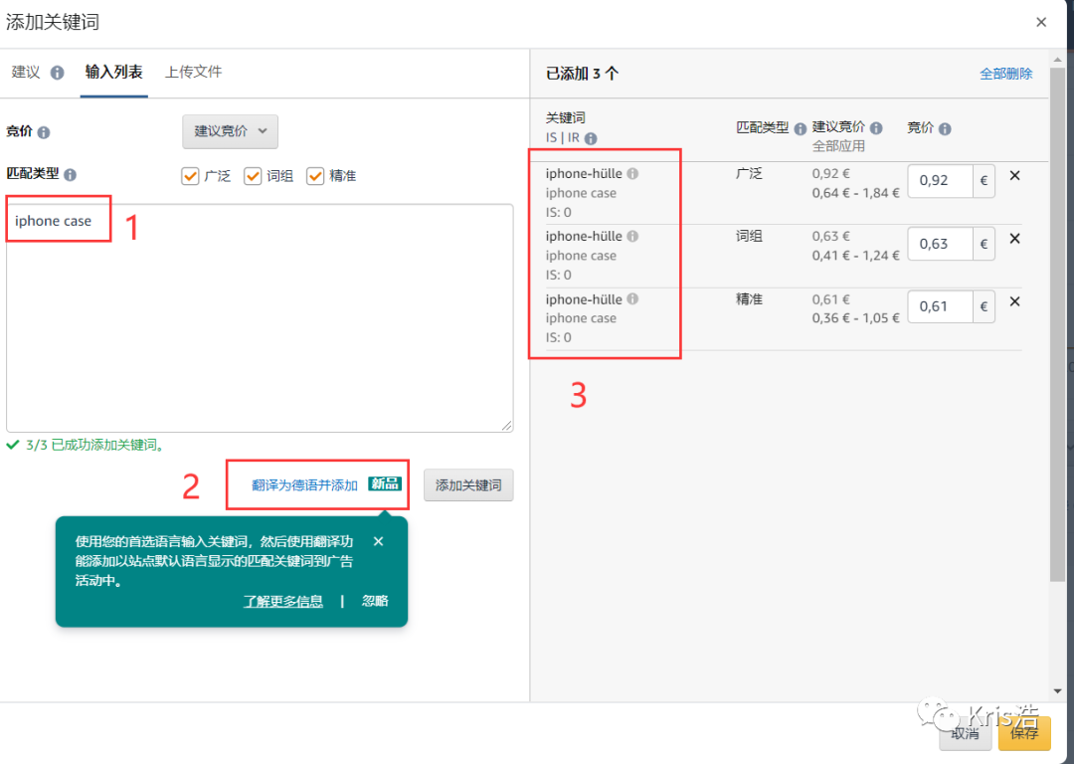Open the 建议 tab's info icon
This screenshot has width=1074, height=764.
pos(60,72)
